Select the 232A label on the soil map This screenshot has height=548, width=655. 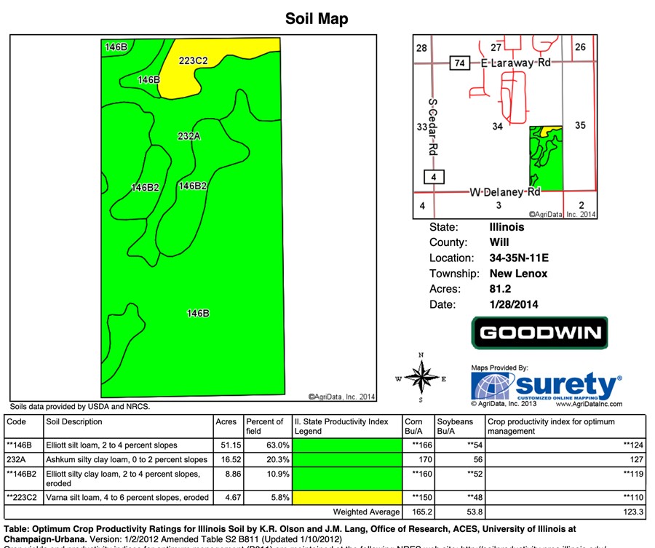pyautogui.click(x=188, y=136)
